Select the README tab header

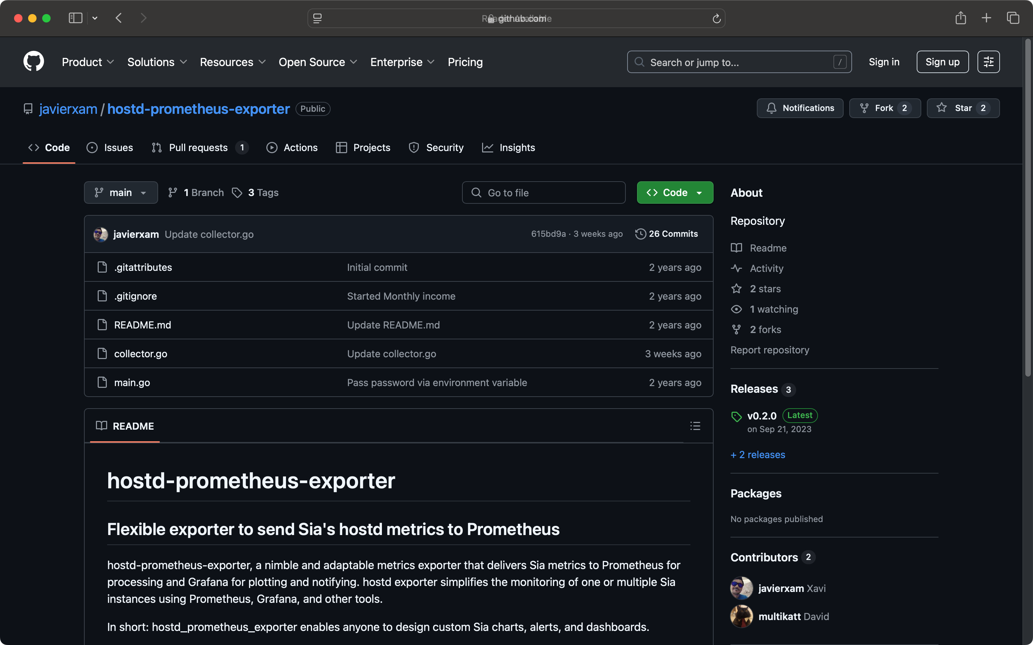pos(125,426)
